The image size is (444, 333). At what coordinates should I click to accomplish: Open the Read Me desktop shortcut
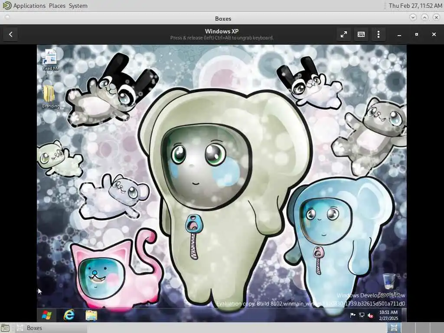50,60
